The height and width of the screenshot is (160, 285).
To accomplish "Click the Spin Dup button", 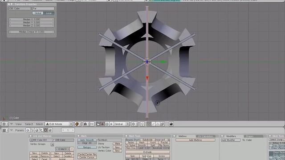I will tap(147, 156).
